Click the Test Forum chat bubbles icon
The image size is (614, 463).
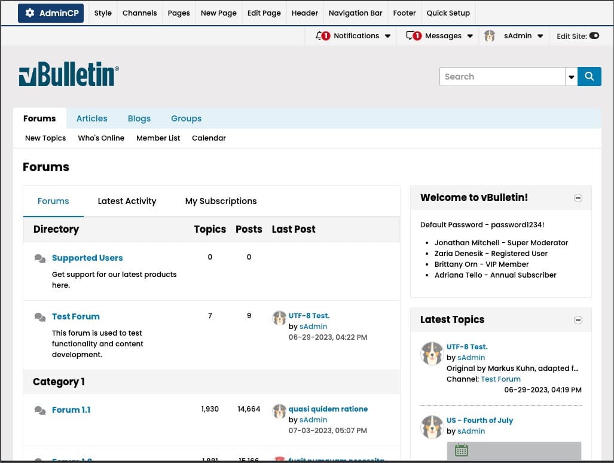pos(40,317)
